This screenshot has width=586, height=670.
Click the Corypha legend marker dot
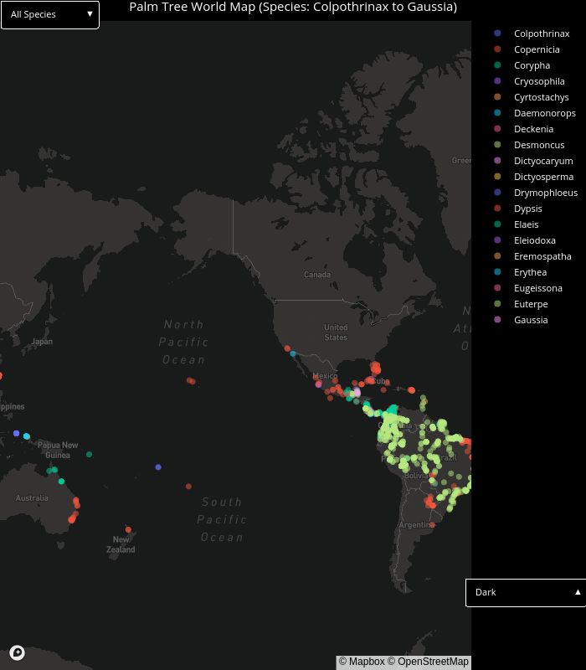click(497, 65)
